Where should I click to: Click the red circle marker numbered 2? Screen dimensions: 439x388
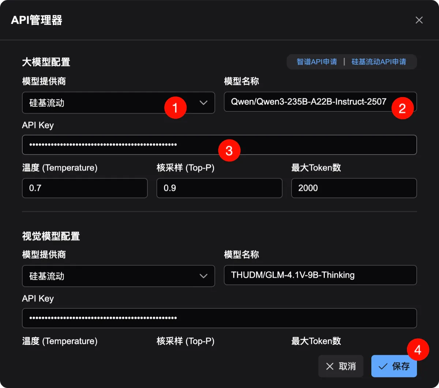[x=402, y=108]
